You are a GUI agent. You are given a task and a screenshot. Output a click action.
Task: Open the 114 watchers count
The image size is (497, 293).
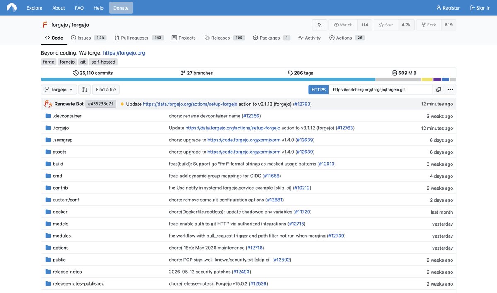(x=364, y=25)
